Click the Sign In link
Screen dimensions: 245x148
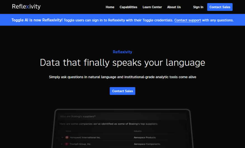[198, 7]
